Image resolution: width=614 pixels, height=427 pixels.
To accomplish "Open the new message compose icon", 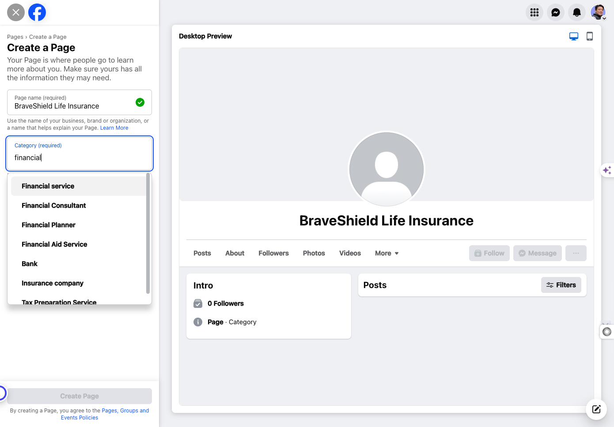I will point(596,409).
